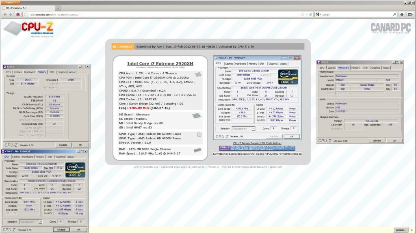Viewport: 416px width, 234px height.
Task: Go to the Firefox home page icon
Action: 402,15
